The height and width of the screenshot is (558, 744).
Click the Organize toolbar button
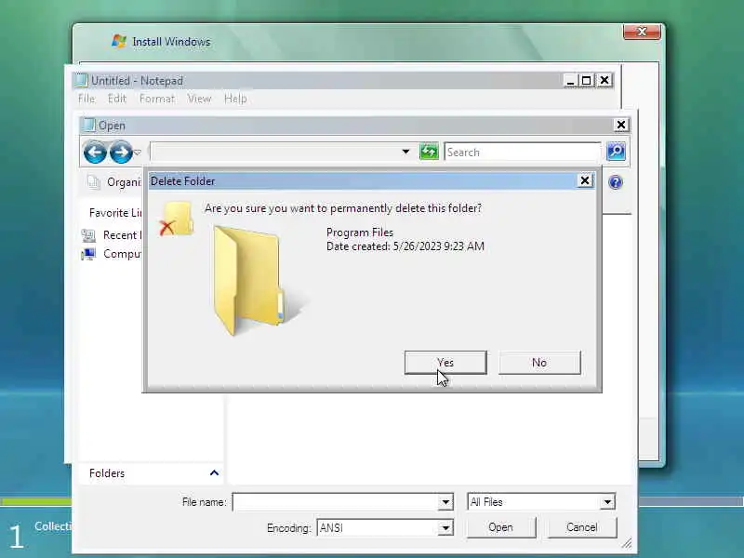pyautogui.click(x=114, y=182)
